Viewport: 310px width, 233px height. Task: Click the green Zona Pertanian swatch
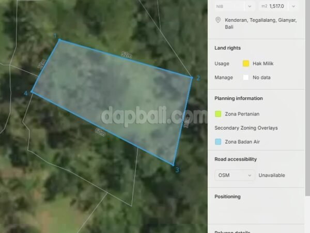coord(218,114)
